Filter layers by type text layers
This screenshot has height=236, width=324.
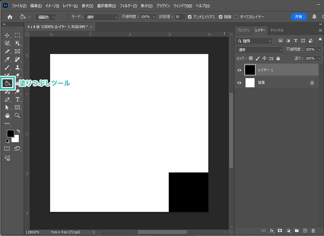296,41
